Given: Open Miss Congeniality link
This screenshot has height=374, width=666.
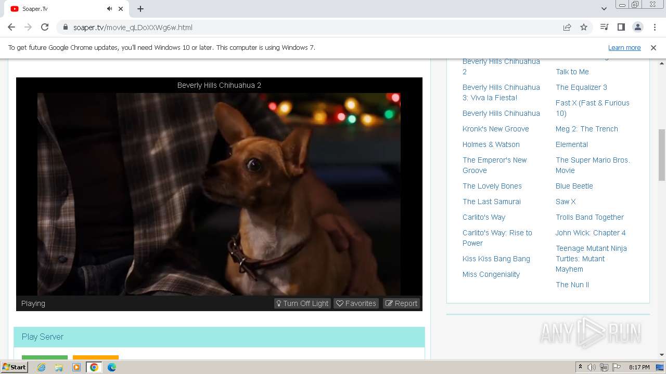Looking at the screenshot, I should click(491, 274).
